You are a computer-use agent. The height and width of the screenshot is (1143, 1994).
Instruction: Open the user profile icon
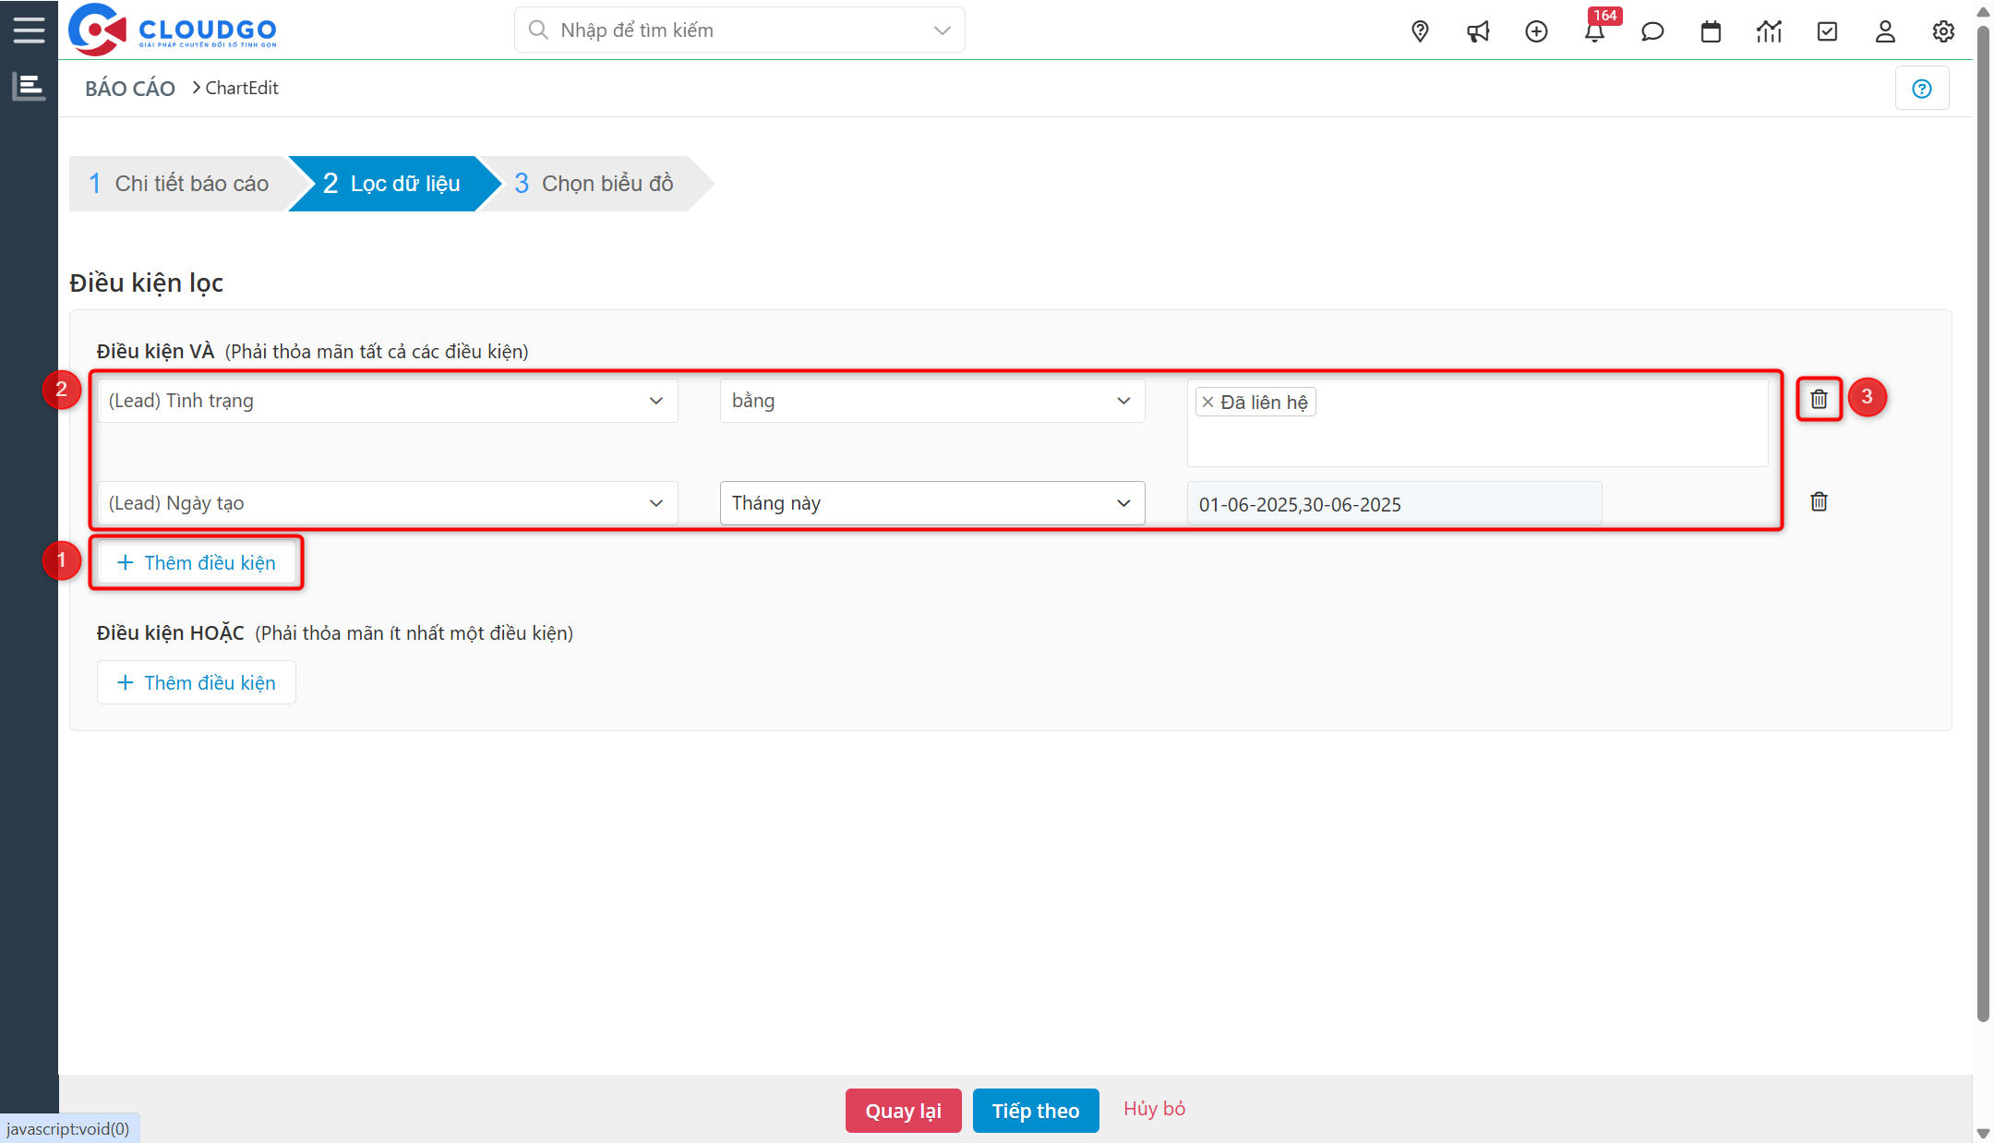1885,30
